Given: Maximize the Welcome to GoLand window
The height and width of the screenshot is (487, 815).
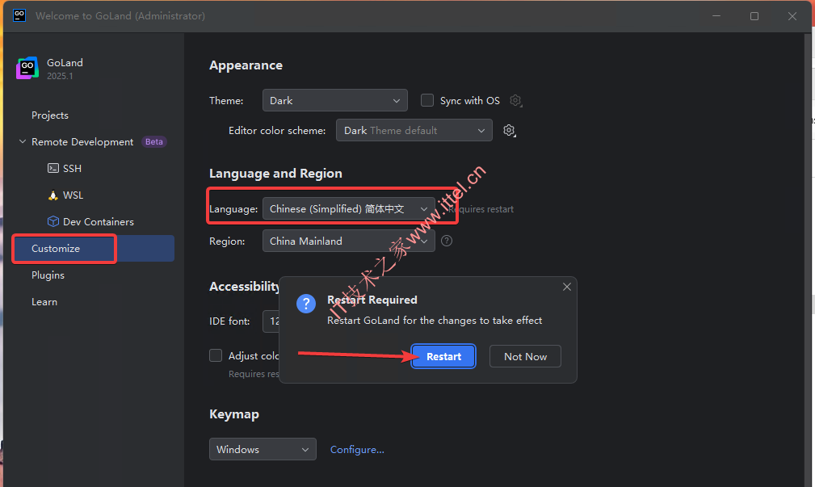Looking at the screenshot, I should [754, 16].
